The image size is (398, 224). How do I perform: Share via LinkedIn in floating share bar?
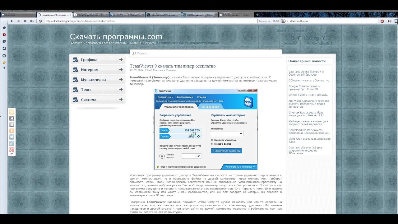point(12,143)
